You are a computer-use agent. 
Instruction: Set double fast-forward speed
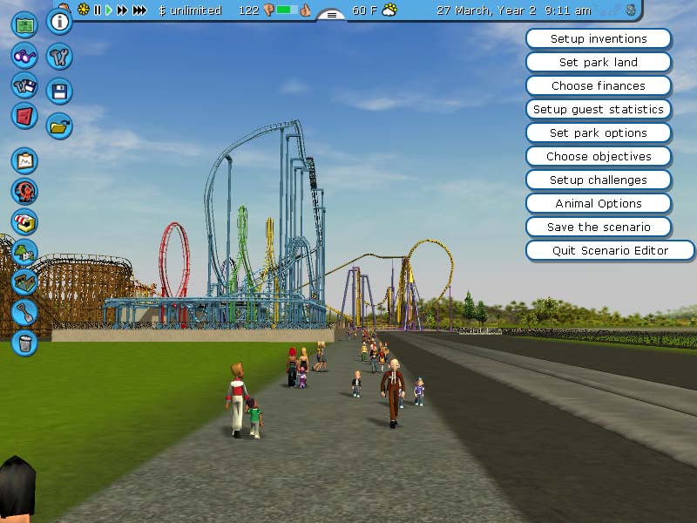click(122, 10)
